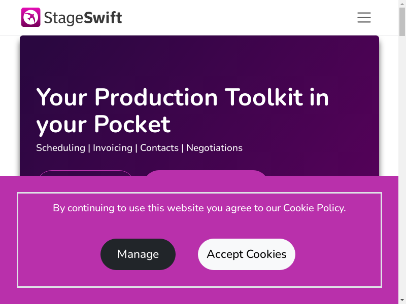Click the Cookie Policy notice text
Viewport: 406px width, 304px height.
[199, 208]
